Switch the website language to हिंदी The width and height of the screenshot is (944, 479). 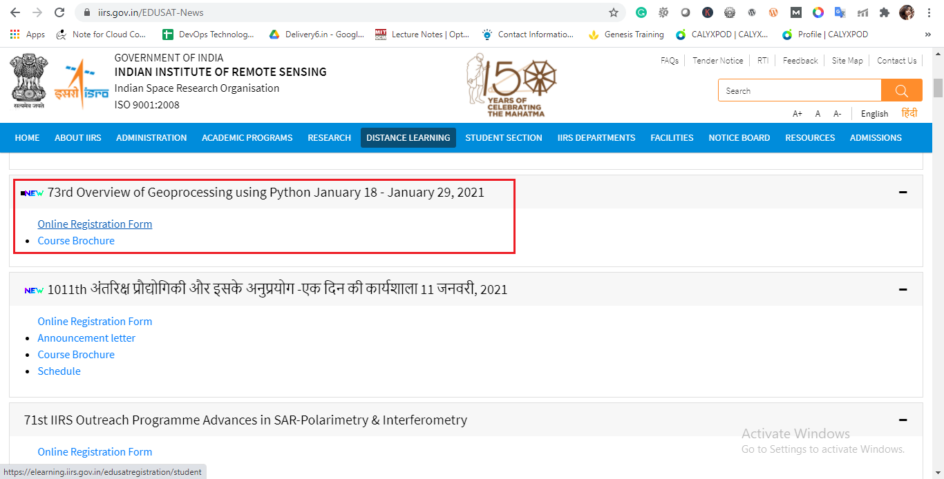[909, 113]
